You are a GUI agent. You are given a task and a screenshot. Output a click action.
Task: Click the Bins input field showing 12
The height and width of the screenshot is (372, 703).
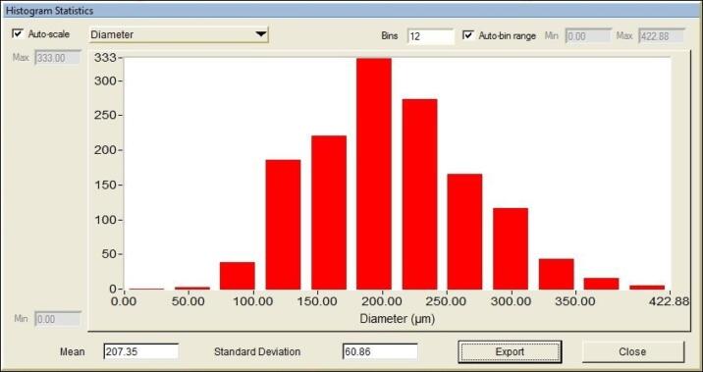point(430,36)
